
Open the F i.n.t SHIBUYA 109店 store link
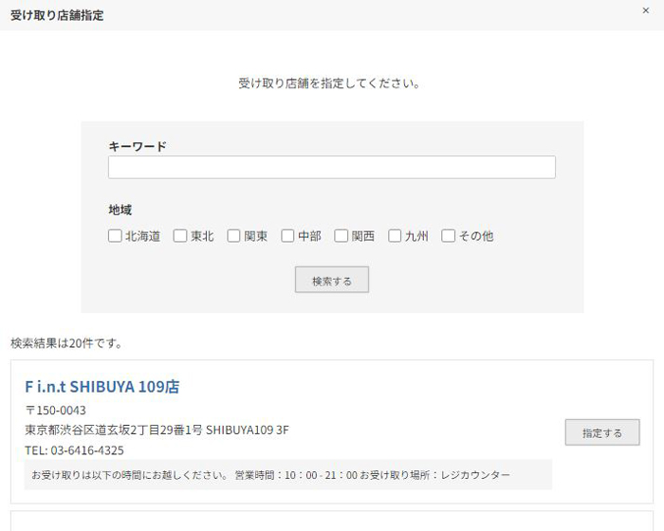[101, 387]
